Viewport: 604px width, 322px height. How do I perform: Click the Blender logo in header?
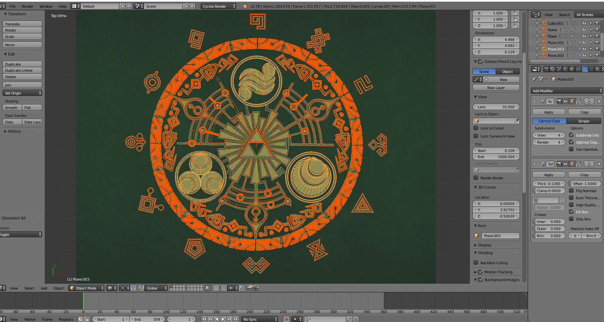[245, 6]
